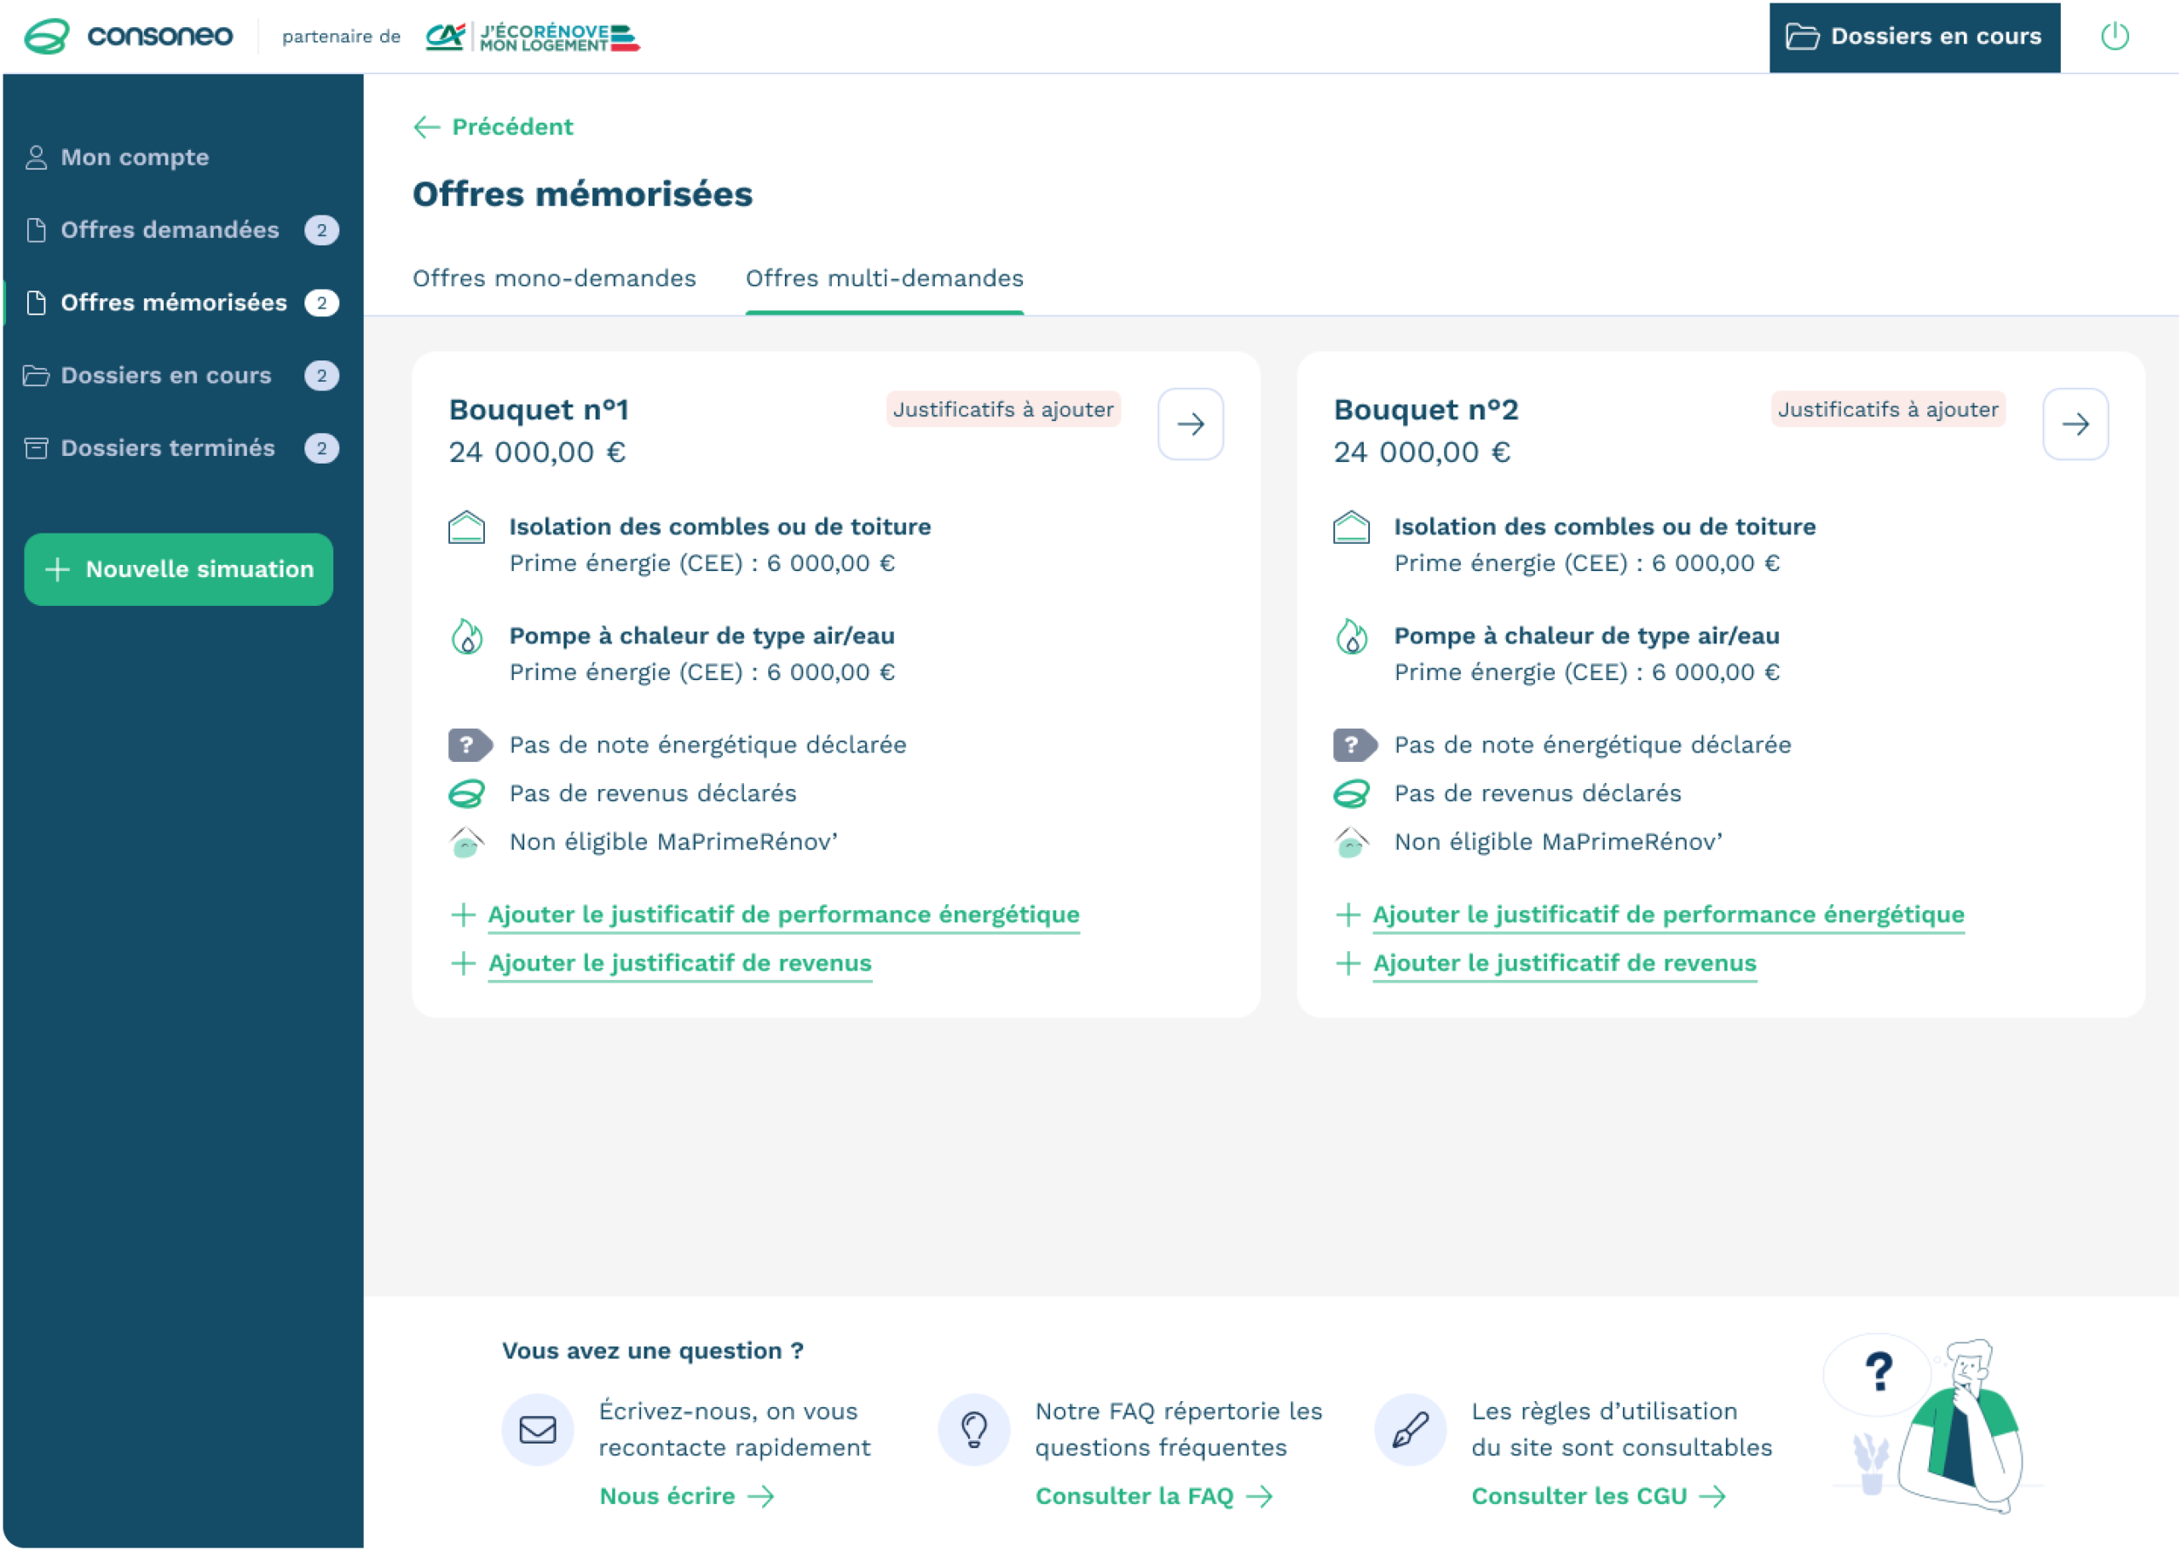Click the CGU pen icon

click(1410, 1429)
